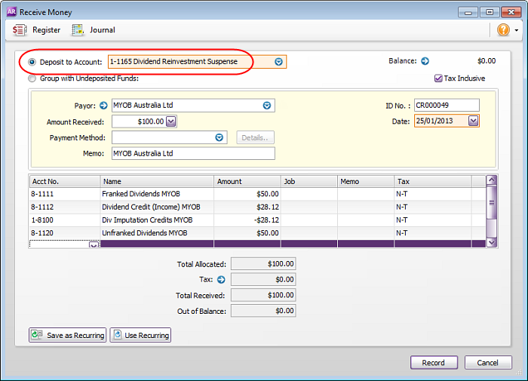Click Unfranked Dividends MYOB cell

tap(157, 233)
